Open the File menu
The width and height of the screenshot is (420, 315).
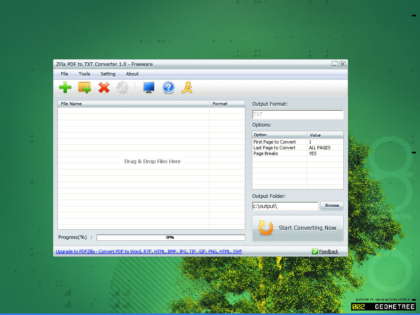coord(64,74)
